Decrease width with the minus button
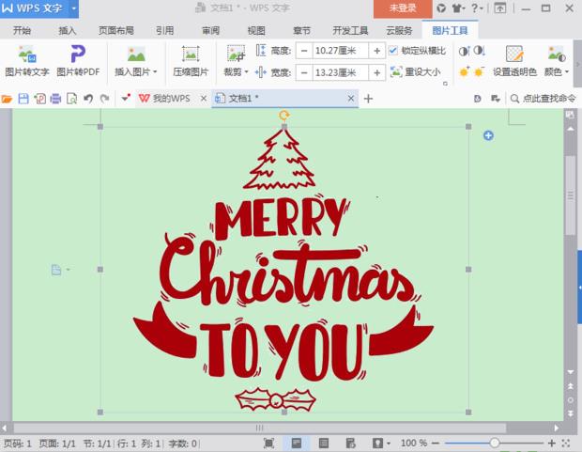 click(x=304, y=72)
